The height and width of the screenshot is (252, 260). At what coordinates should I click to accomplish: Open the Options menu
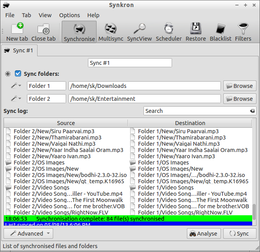point(70,15)
